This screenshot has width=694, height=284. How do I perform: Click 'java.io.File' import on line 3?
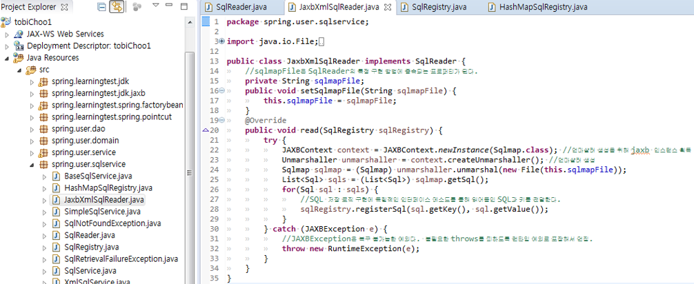(x=287, y=41)
